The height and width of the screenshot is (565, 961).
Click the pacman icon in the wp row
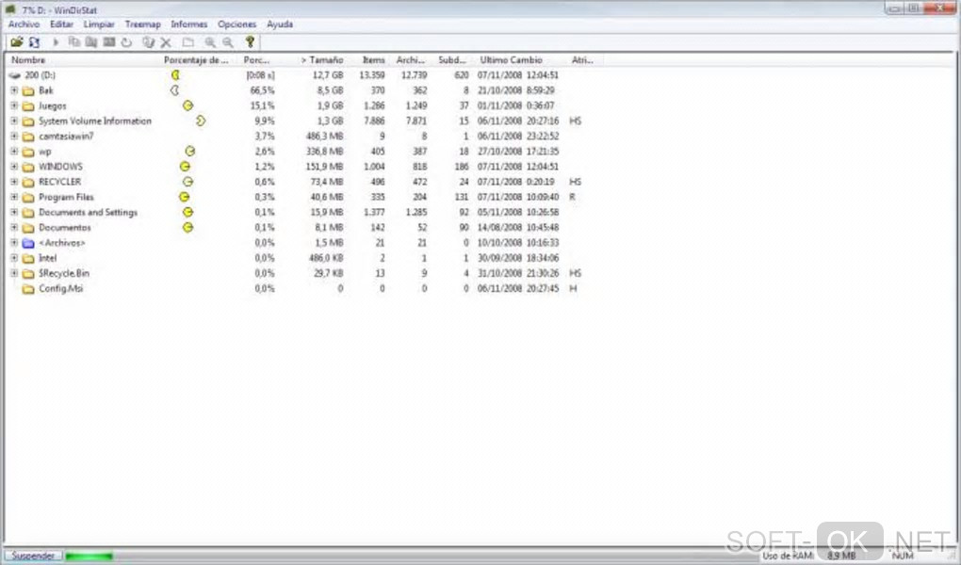click(x=190, y=152)
